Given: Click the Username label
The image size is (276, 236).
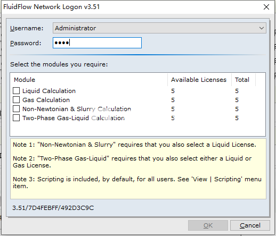Looking at the screenshot, I should [x=27, y=28].
